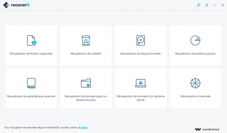
Task: Minimize the Recoverit window
Action: tap(215, 5)
